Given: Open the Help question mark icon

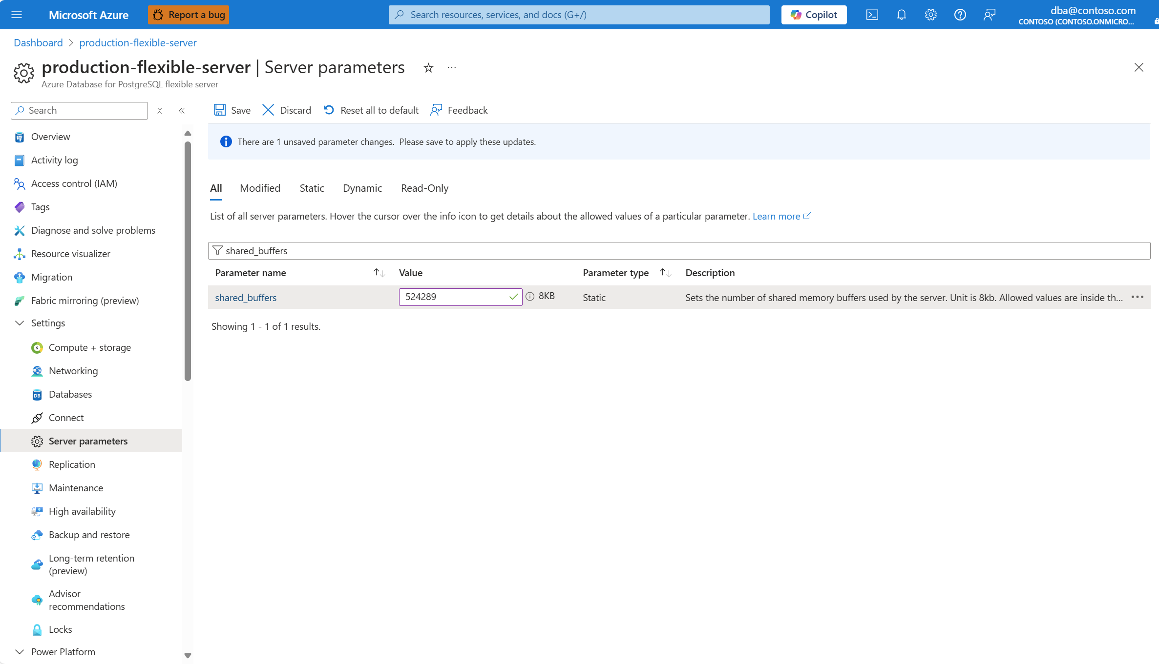Looking at the screenshot, I should click(x=960, y=15).
